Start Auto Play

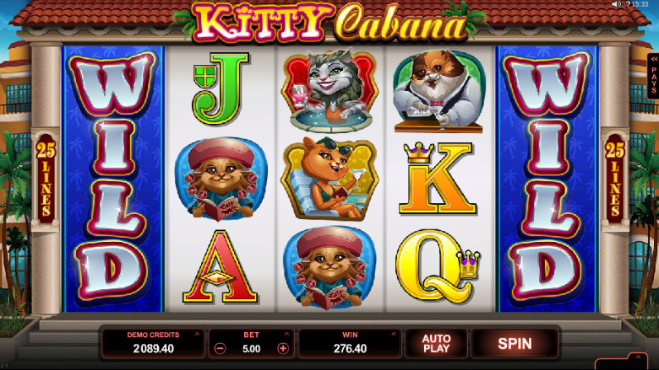click(436, 344)
